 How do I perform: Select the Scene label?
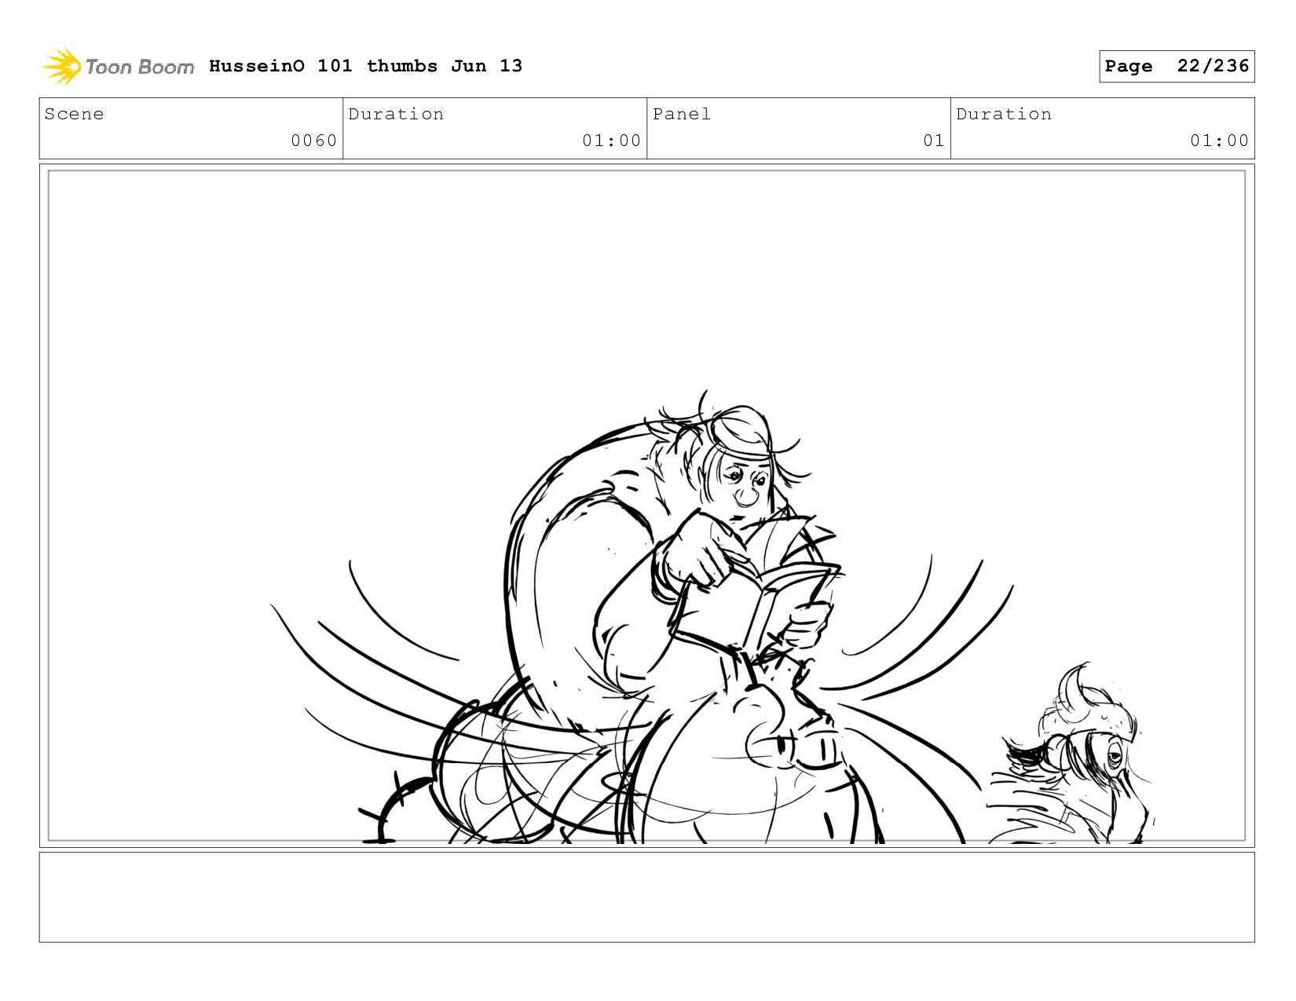point(74,114)
